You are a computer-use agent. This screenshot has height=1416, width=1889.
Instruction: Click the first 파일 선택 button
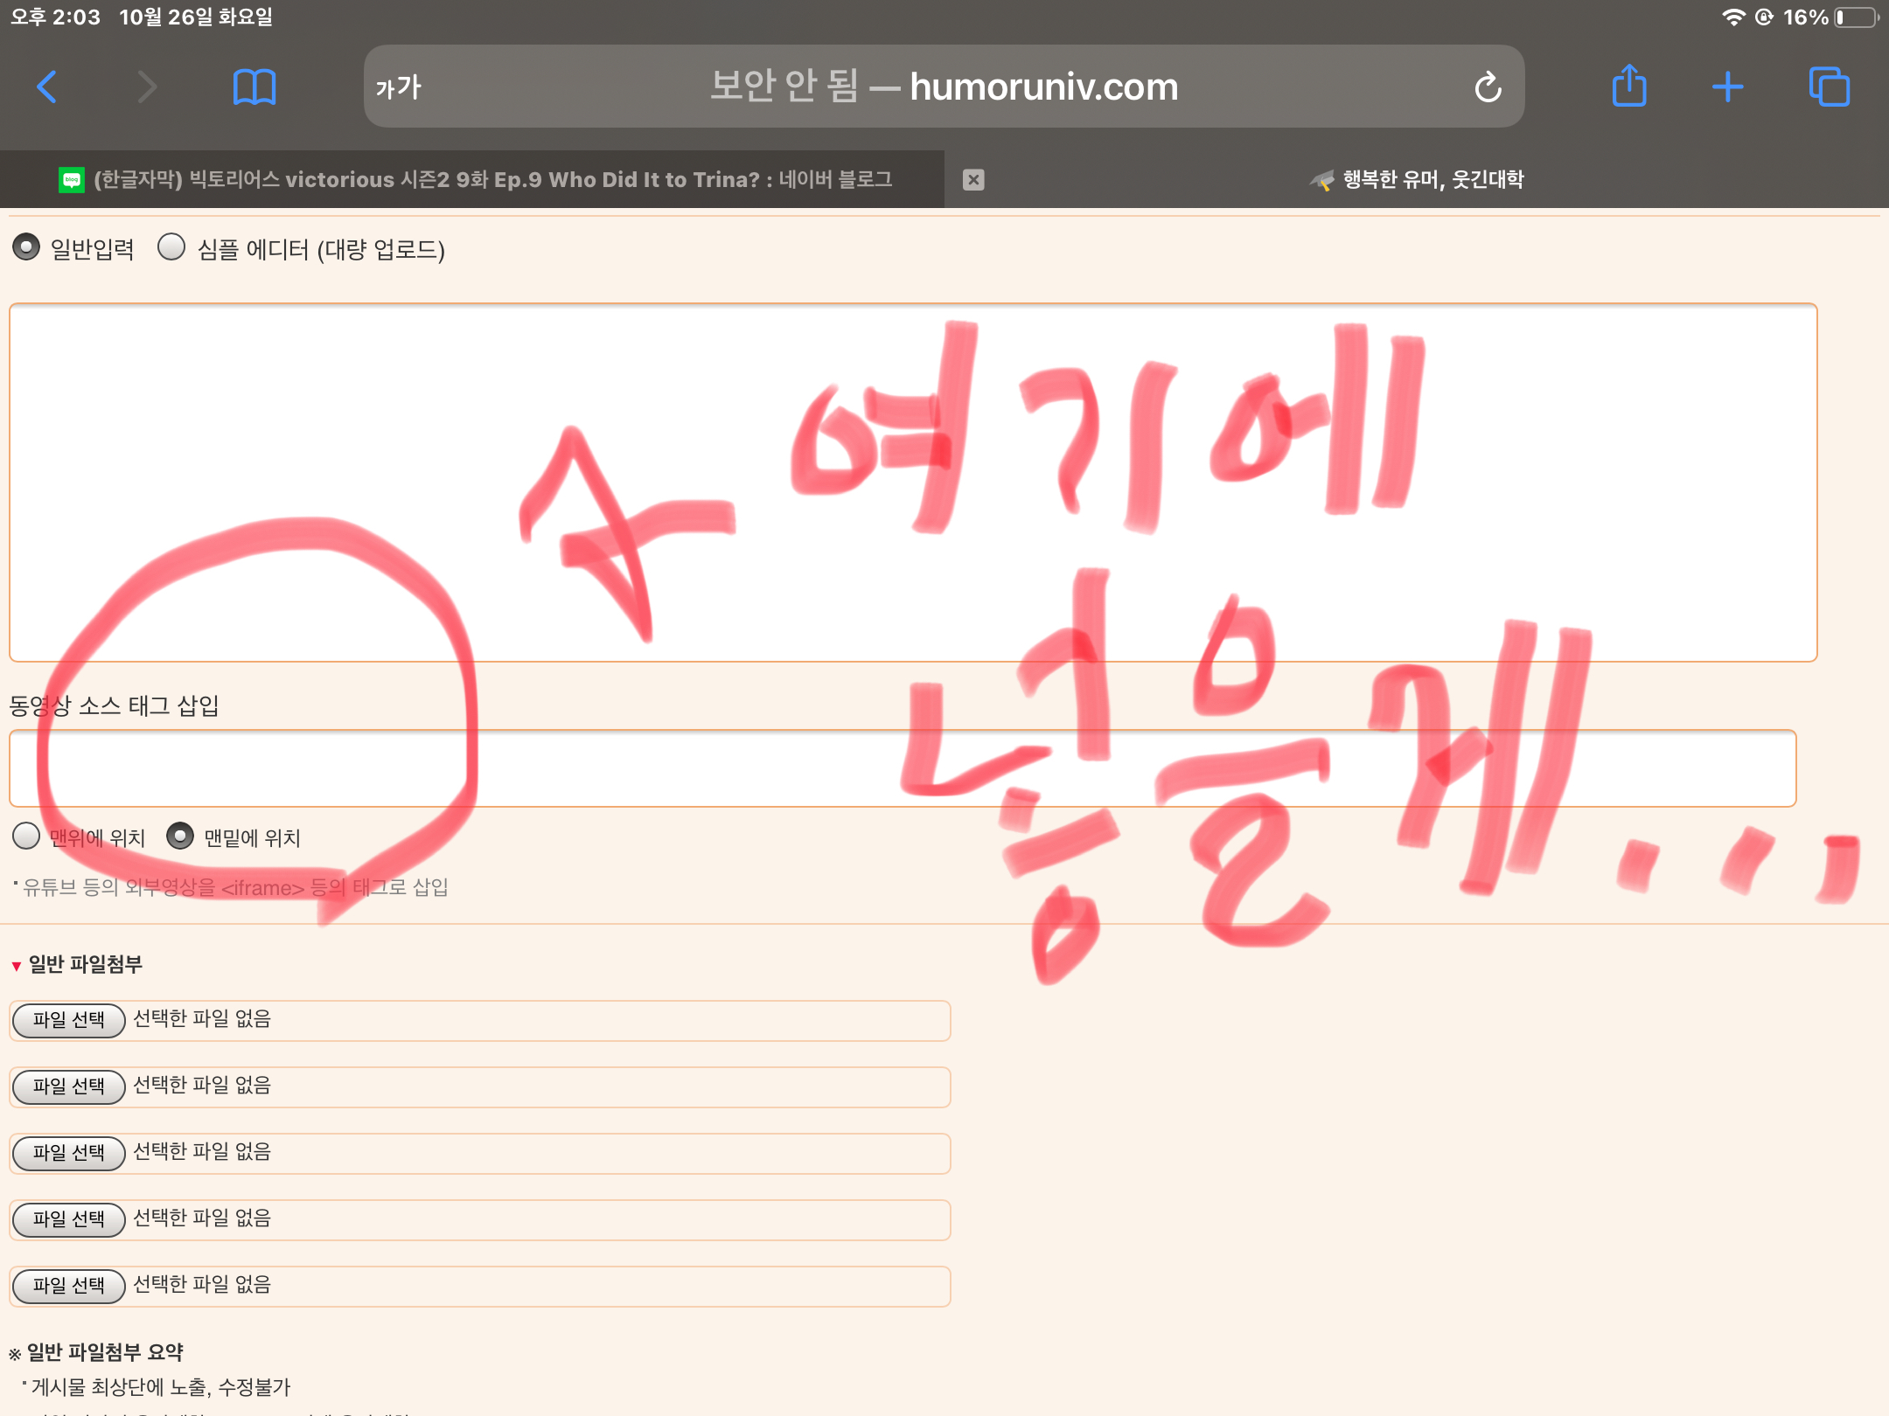(x=69, y=1020)
